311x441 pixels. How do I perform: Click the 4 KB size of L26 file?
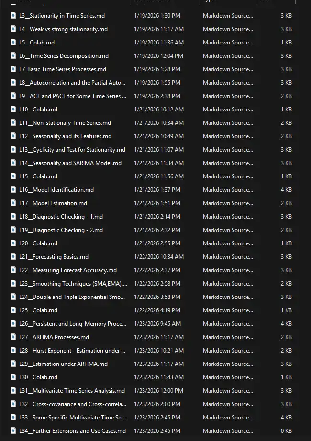click(286, 324)
